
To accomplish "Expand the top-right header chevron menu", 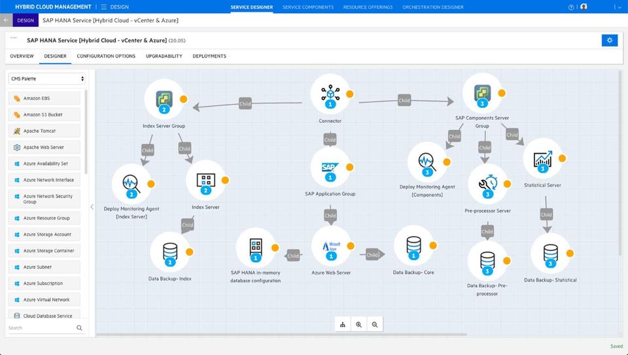I will 619,7.
